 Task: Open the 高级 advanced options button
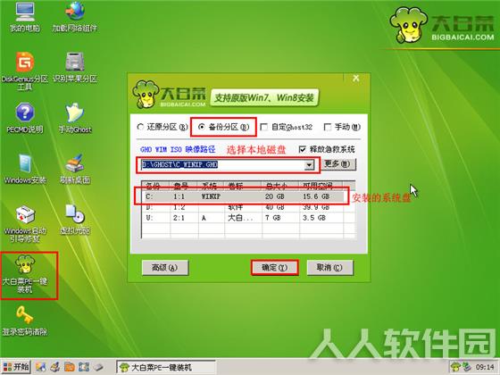point(165,268)
